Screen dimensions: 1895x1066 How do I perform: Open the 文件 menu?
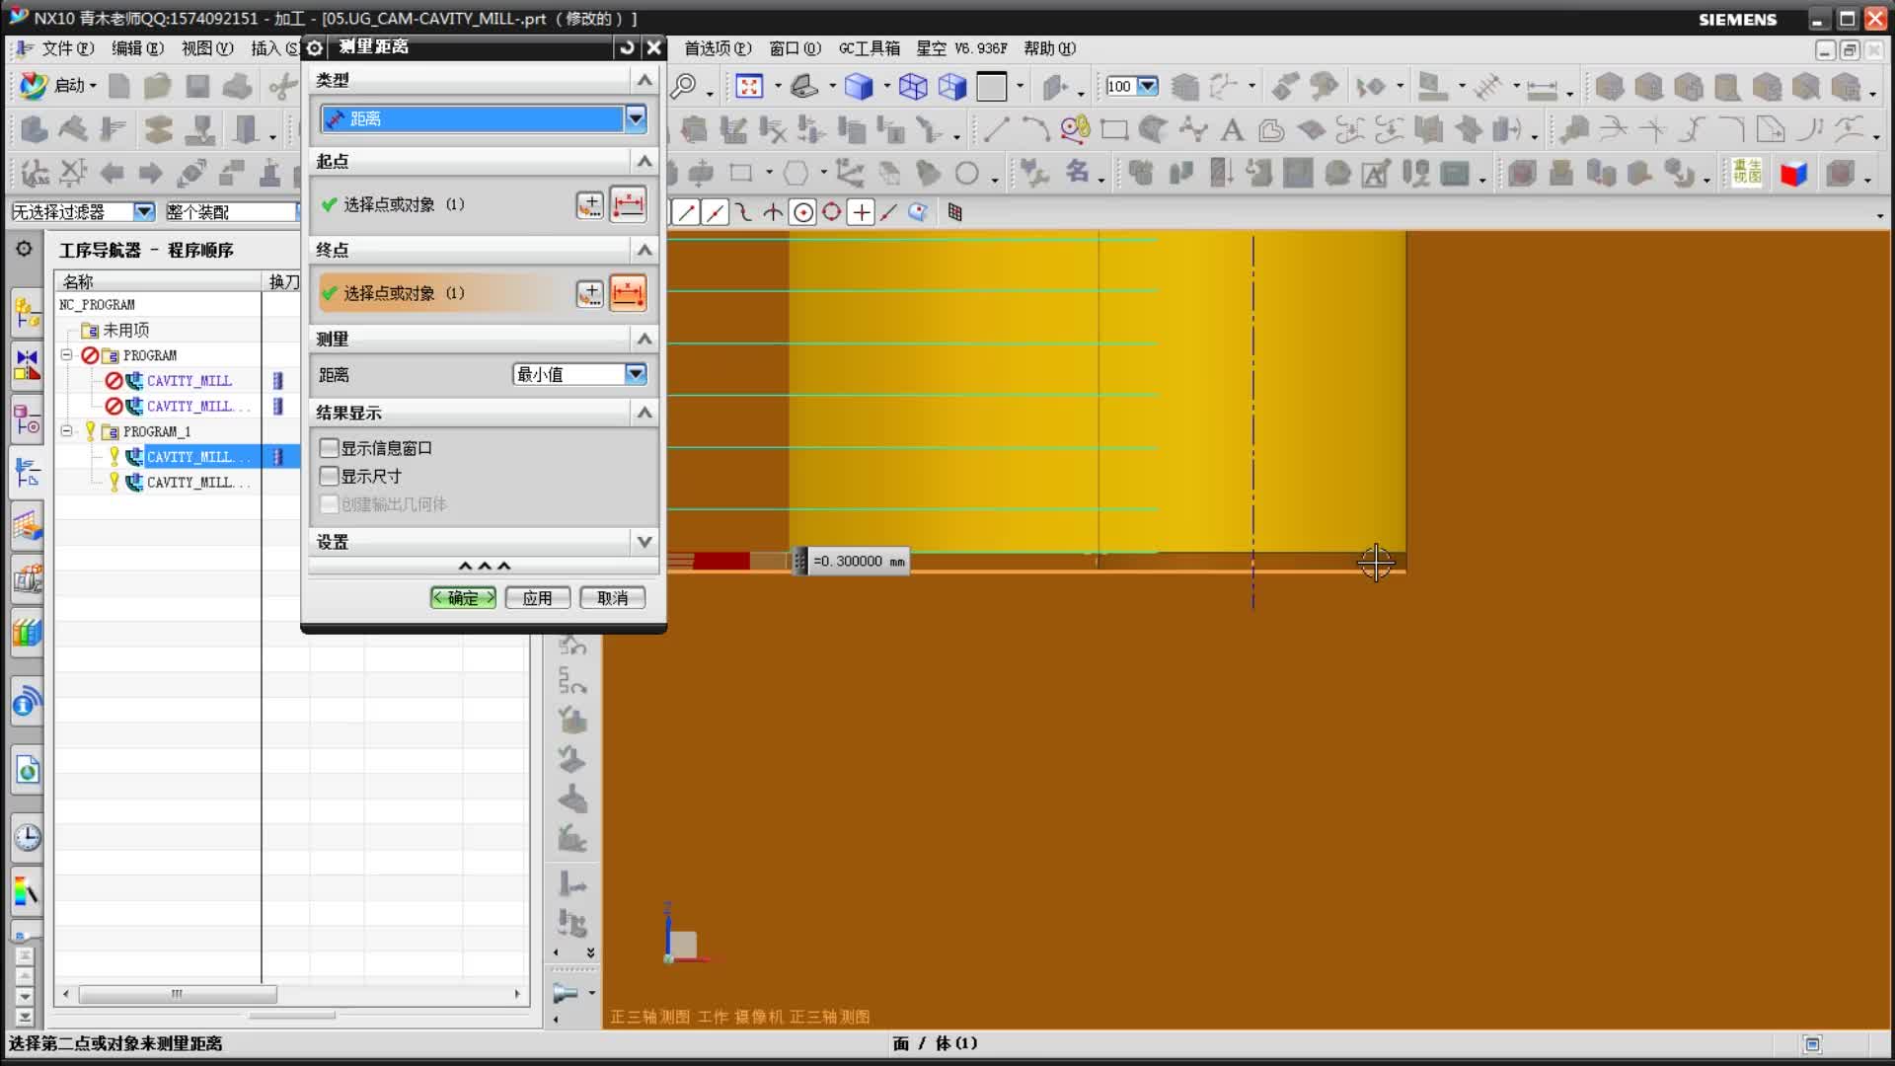[x=67, y=48]
